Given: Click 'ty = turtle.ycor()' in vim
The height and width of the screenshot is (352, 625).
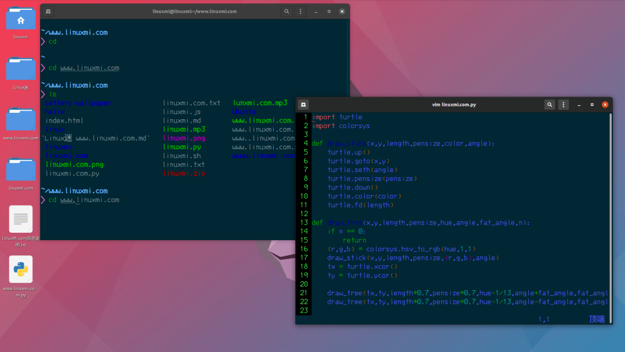Looking at the screenshot, I should point(362,275).
